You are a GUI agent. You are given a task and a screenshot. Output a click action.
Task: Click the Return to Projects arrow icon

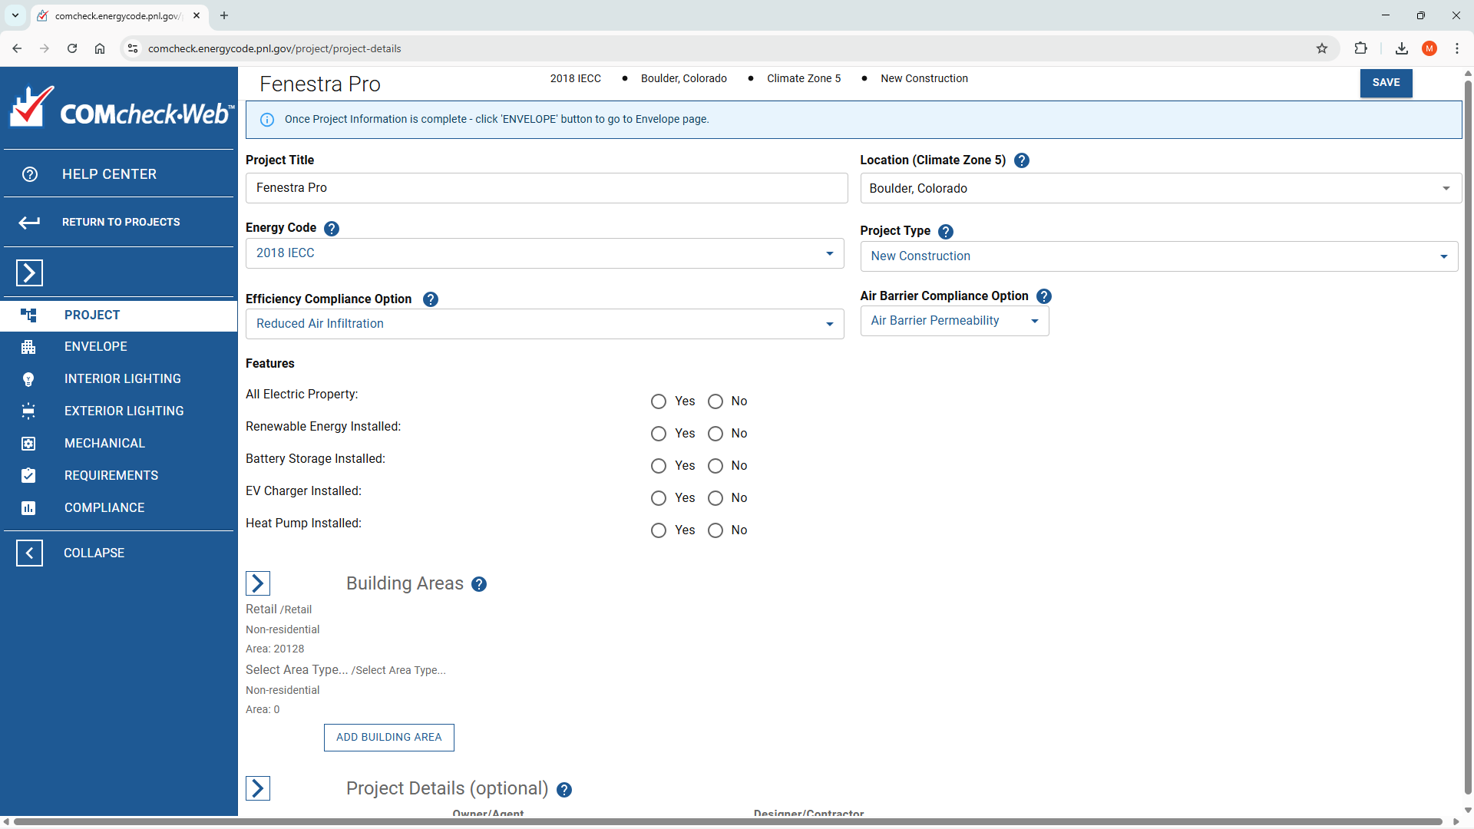(29, 223)
